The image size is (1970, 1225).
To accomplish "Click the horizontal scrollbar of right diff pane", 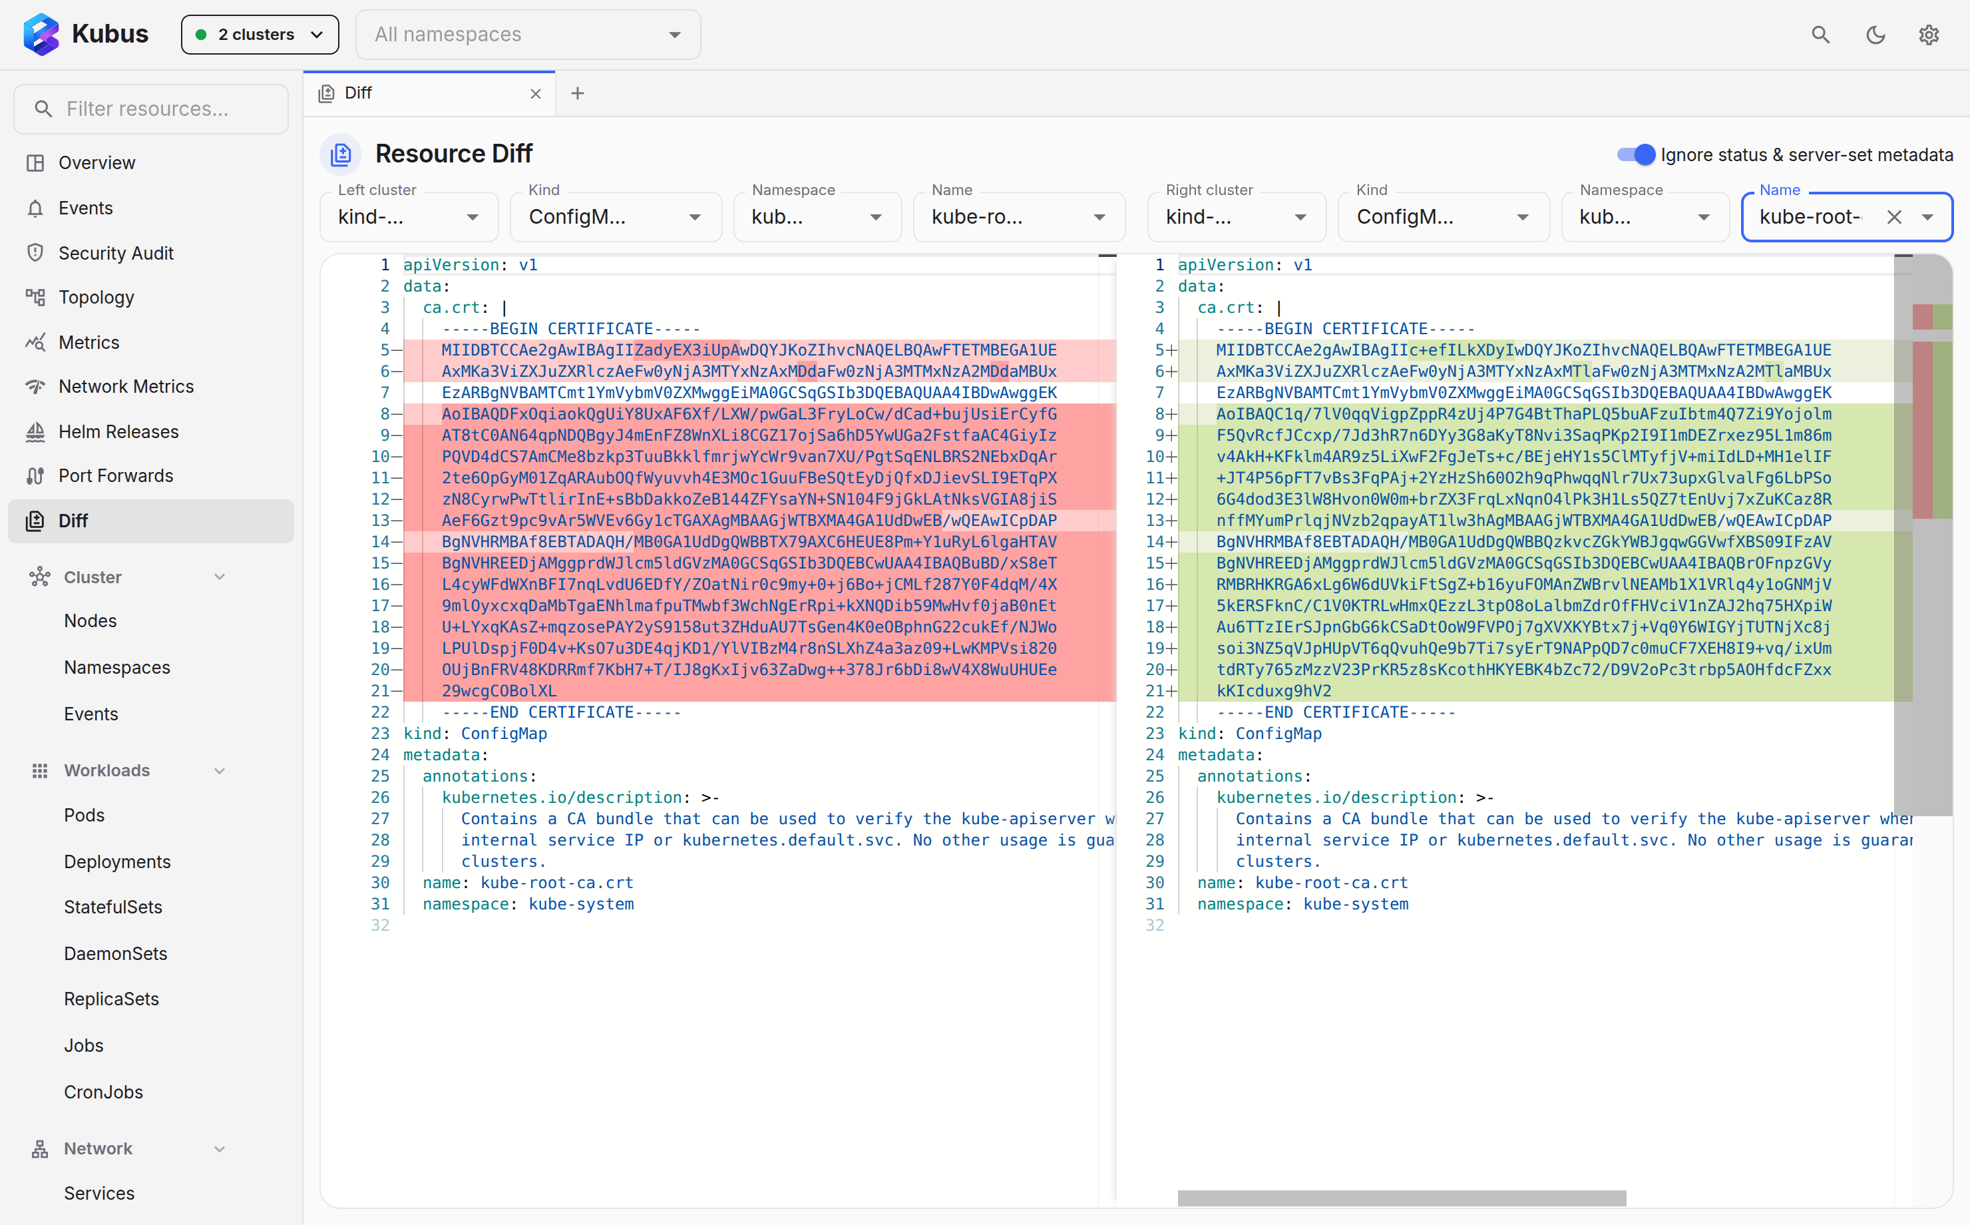I will [x=1402, y=1198].
